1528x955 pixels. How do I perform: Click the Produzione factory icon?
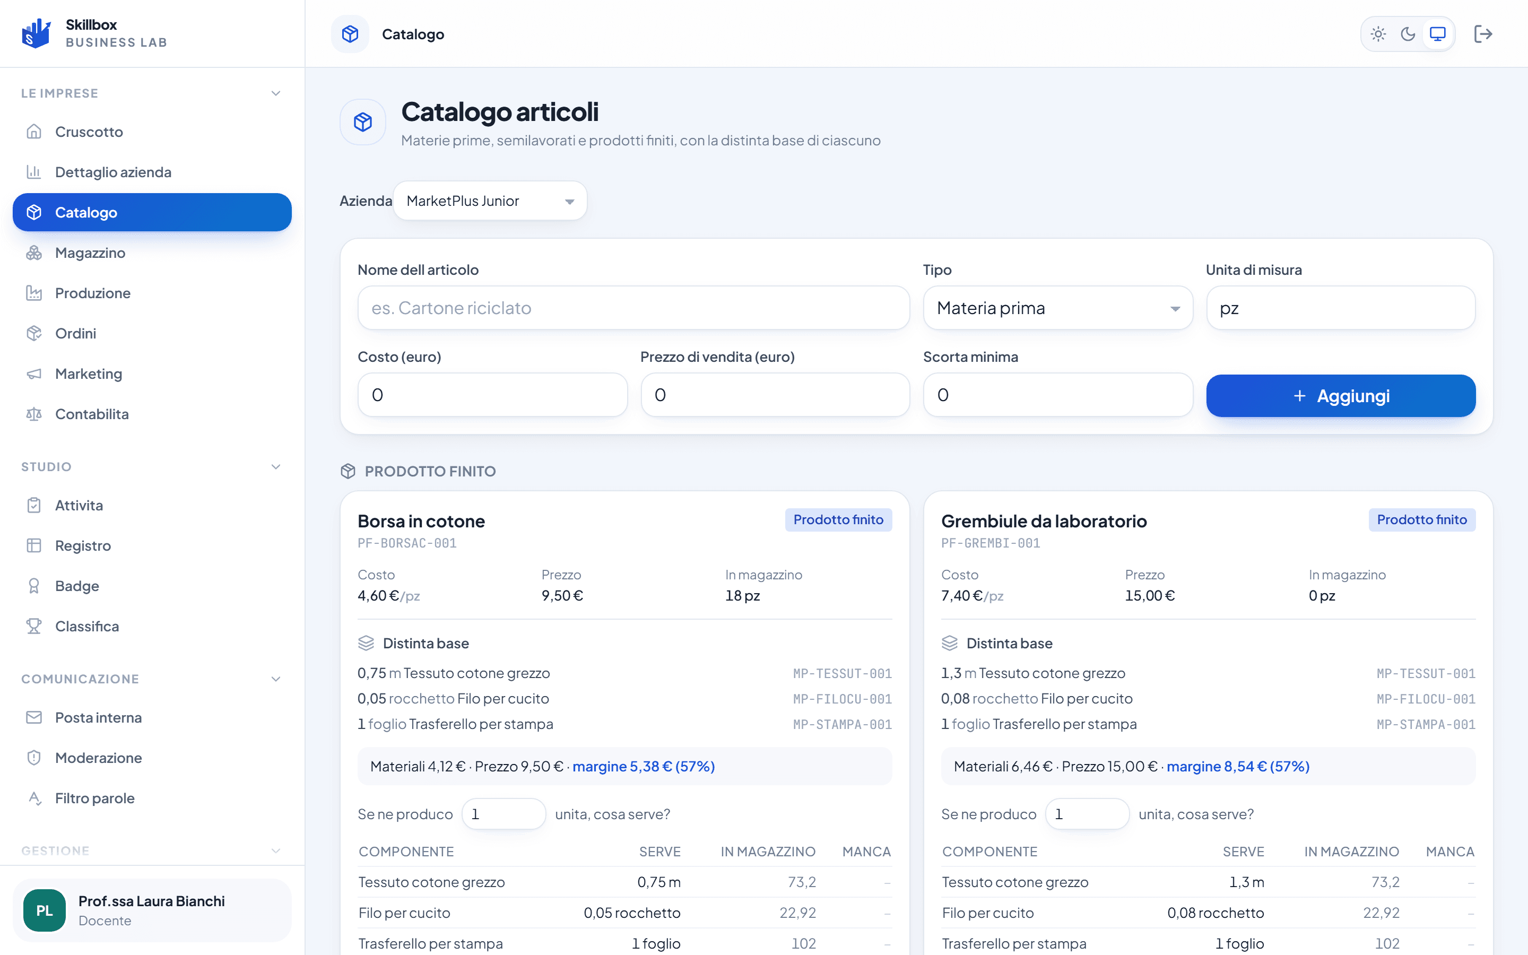pos(34,293)
